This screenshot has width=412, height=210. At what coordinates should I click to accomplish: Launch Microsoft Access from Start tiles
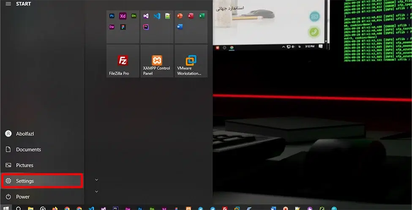point(191,16)
